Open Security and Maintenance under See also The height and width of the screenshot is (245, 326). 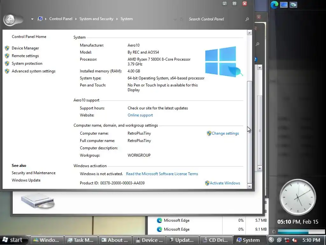(x=33, y=173)
